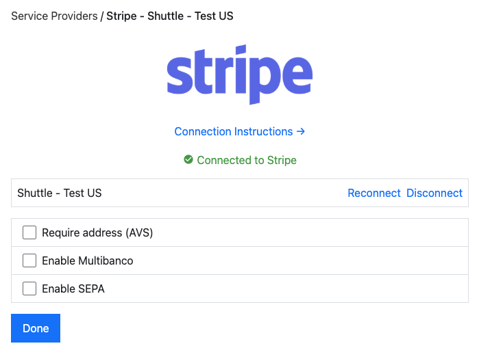Check the Enable SEPA box
The image size is (479, 348).
(29, 289)
